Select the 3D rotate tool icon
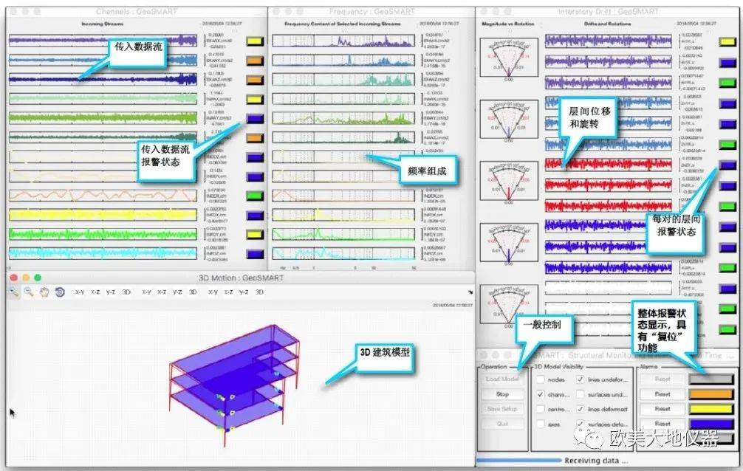Image resolution: width=743 pixels, height=471 pixels. 59,292
